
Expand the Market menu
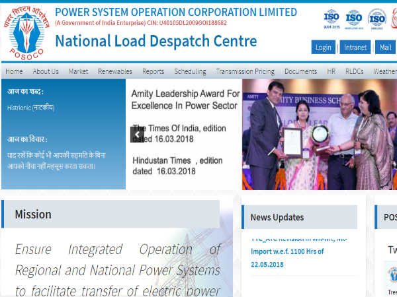[x=78, y=71]
